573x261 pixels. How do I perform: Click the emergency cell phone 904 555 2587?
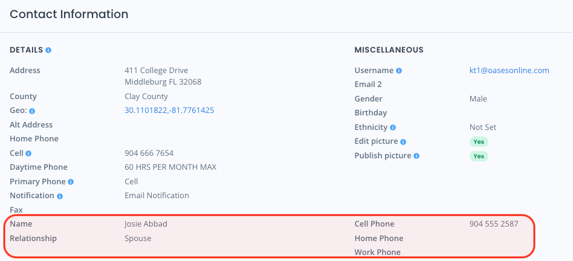494,224
